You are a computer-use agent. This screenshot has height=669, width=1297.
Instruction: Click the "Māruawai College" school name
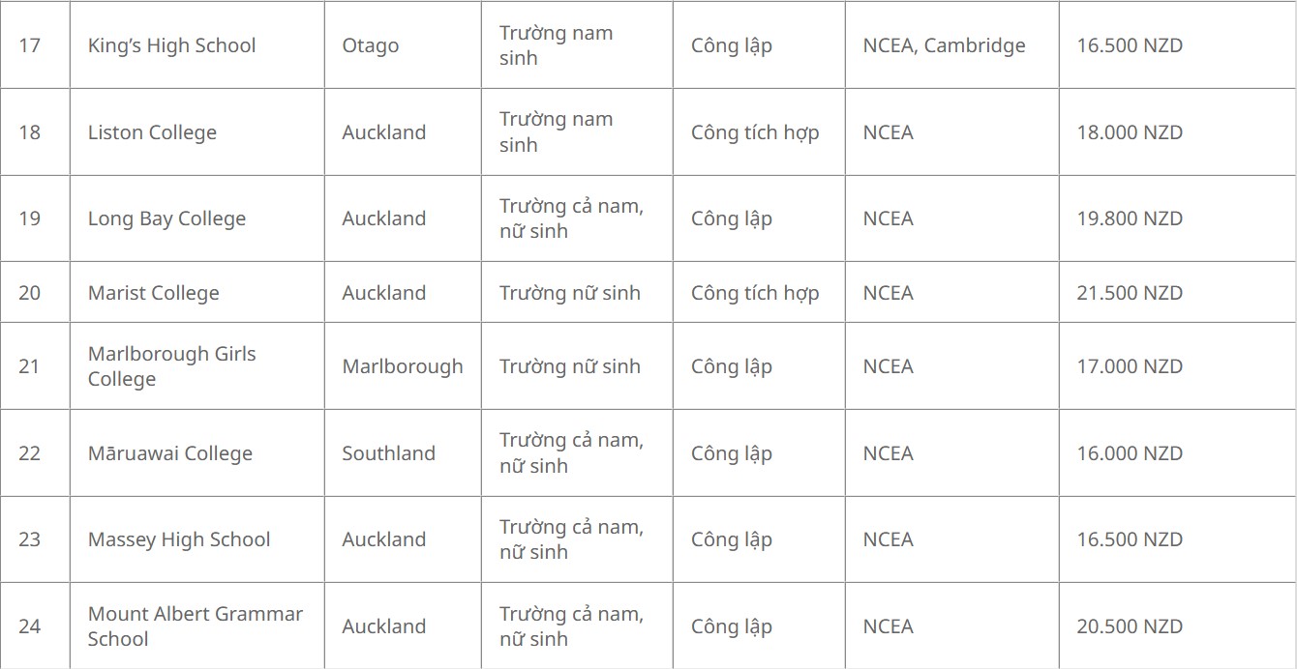[x=170, y=453]
